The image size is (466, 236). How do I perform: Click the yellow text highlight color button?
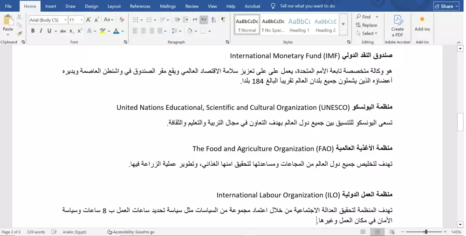tap(103, 31)
